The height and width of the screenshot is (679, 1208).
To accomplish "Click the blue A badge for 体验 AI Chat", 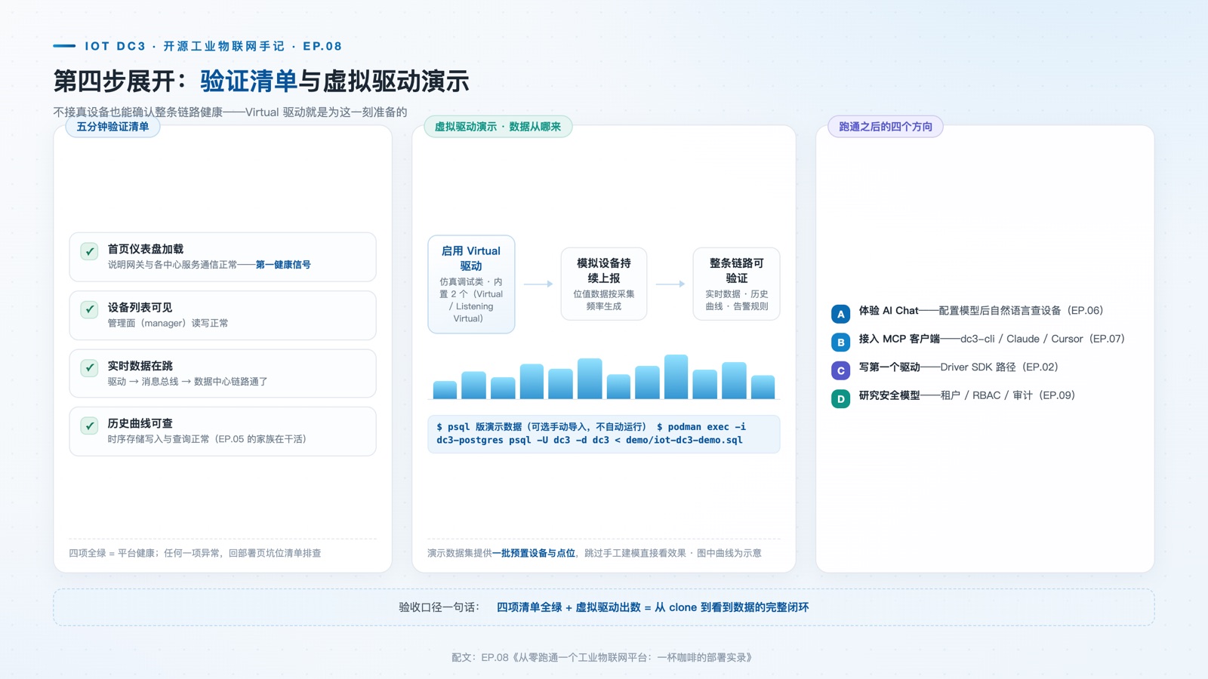I will [x=840, y=314].
